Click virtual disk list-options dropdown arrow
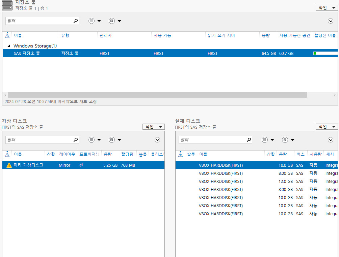The width and height of the screenshot is (339, 257). [99, 140]
